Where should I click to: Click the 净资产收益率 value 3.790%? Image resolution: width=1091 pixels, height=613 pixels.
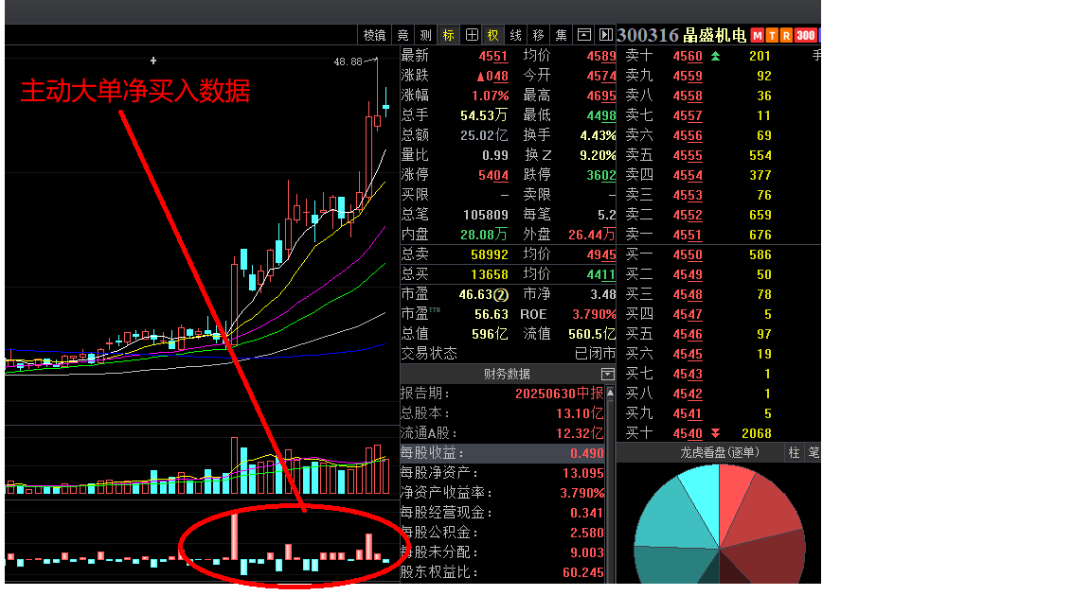click(582, 493)
